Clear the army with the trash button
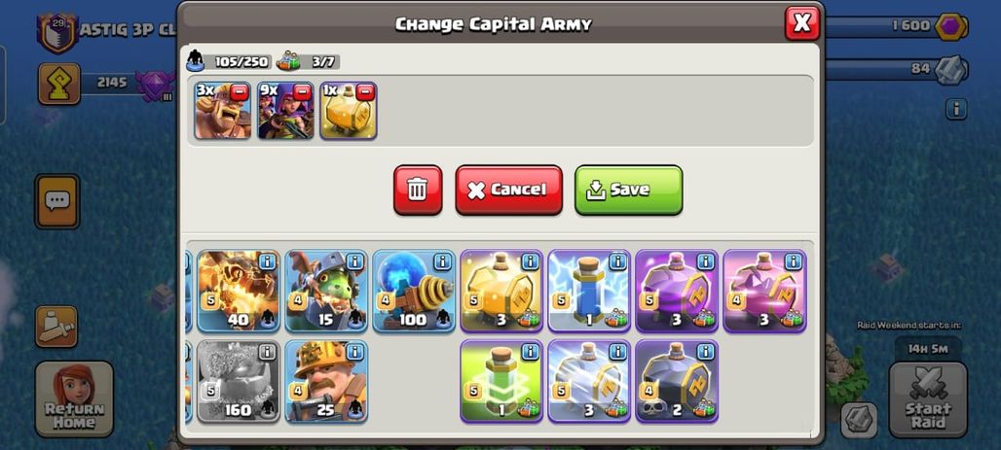Viewport: 1001px width, 450px height. pos(418,190)
